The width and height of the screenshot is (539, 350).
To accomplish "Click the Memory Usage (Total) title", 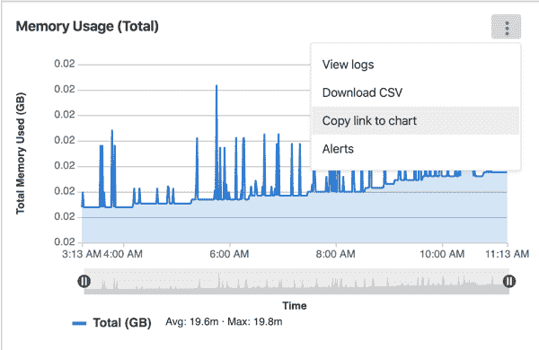I will click(x=87, y=26).
